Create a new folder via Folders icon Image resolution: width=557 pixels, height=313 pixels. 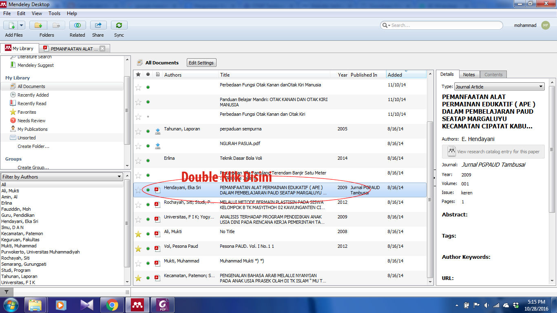[x=38, y=25]
